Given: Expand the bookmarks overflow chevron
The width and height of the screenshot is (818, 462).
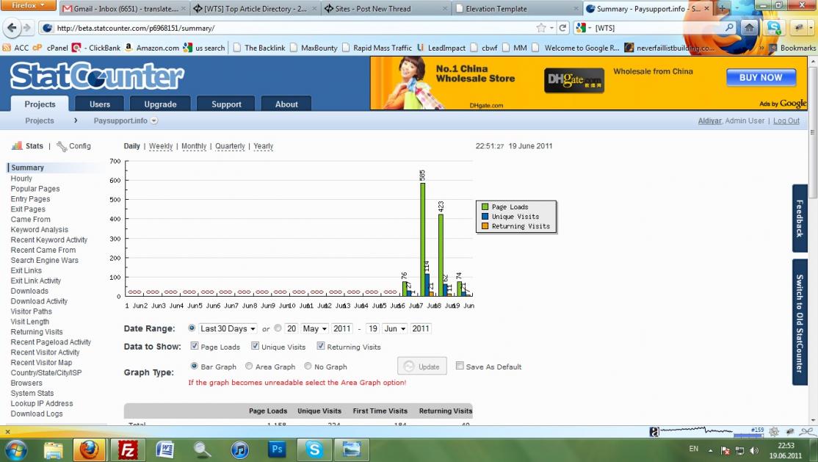Looking at the screenshot, I should (761, 48).
